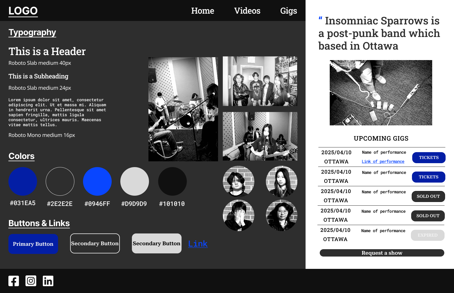Select the #101010 black swatch

[172, 181]
